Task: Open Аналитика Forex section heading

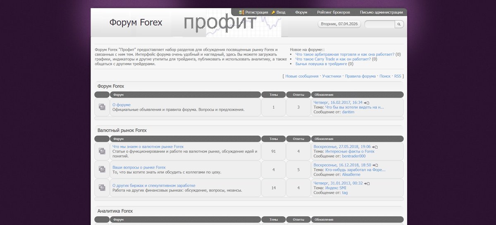Action: pos(115,211)
